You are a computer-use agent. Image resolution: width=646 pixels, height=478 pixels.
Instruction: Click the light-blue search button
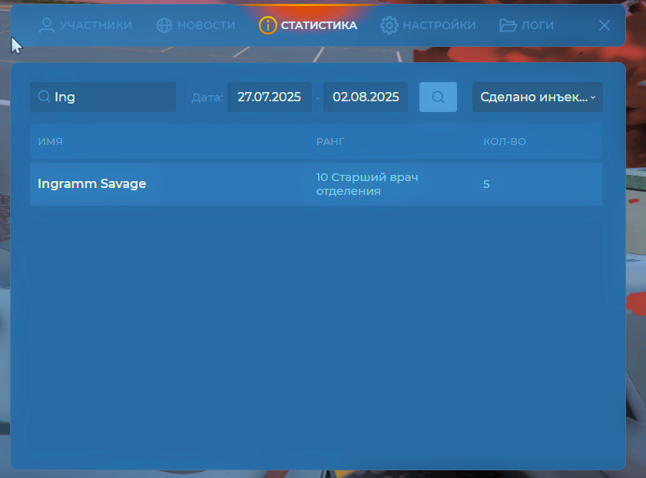pyautogui.click(x=438, y=97)
